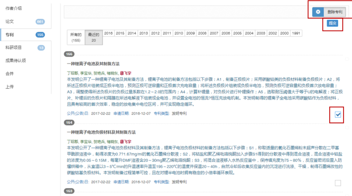
Task: Select the 最近的 20 tab
Action: (94, 37)
